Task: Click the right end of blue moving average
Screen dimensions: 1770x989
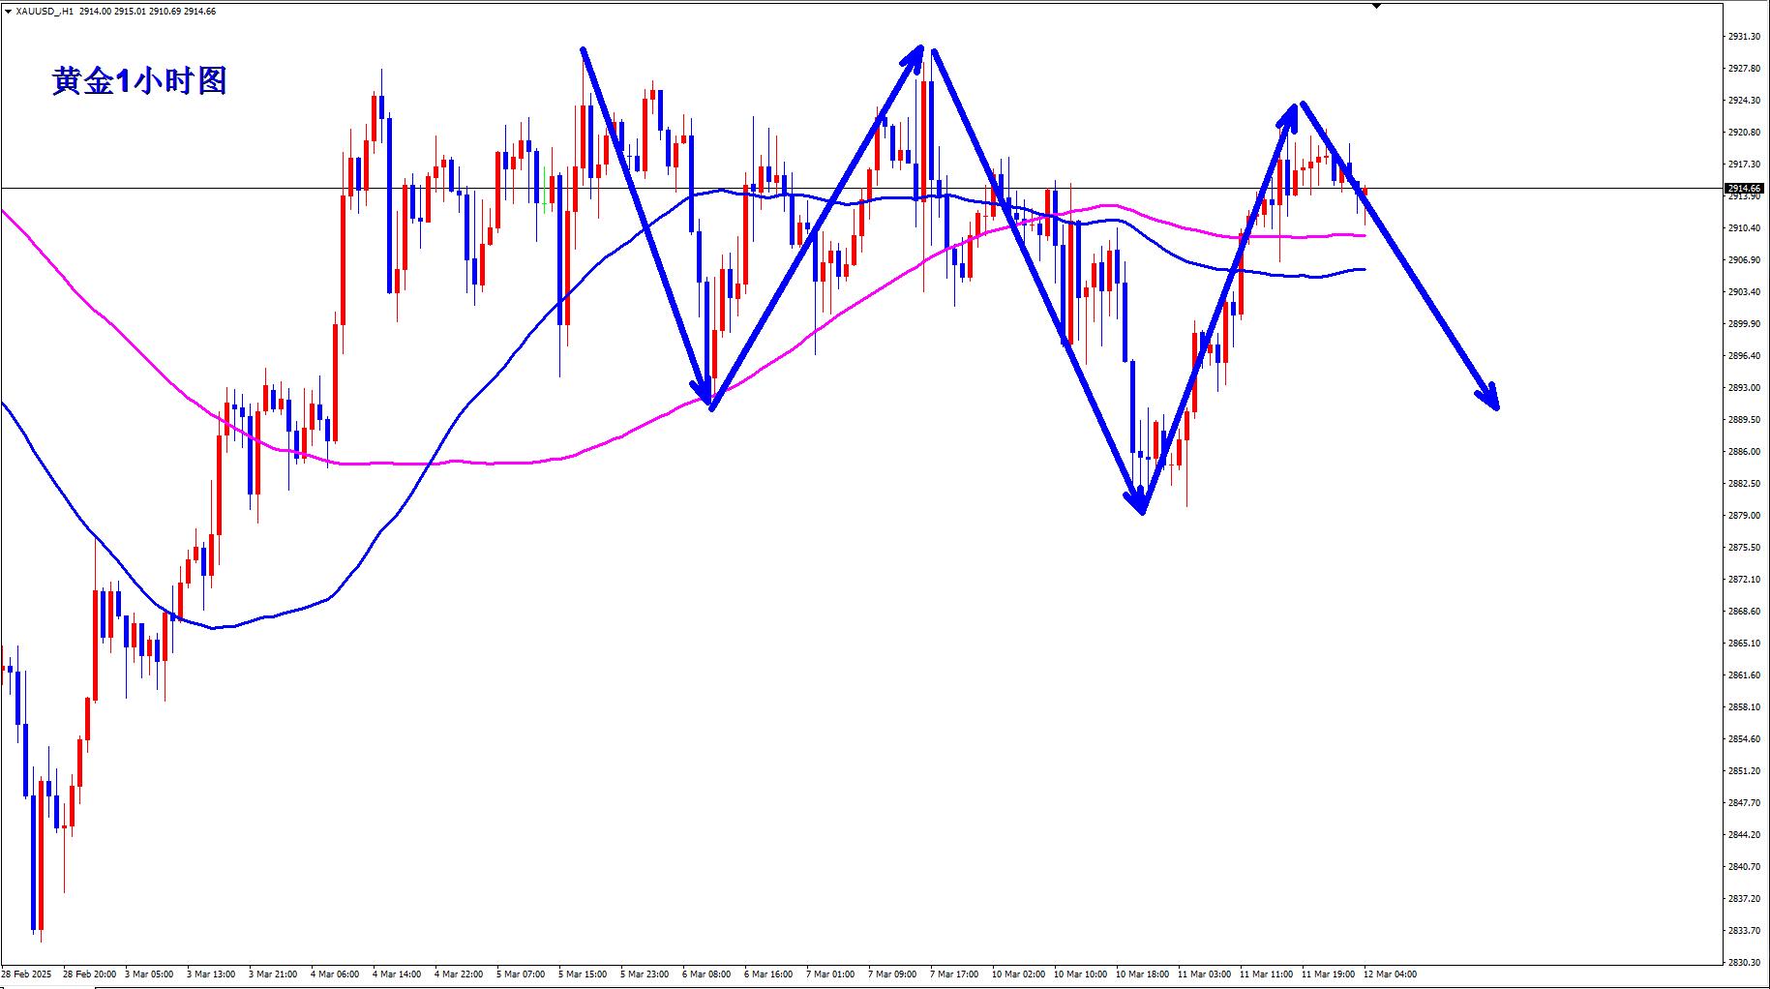Action: (x=1364, y=269)
